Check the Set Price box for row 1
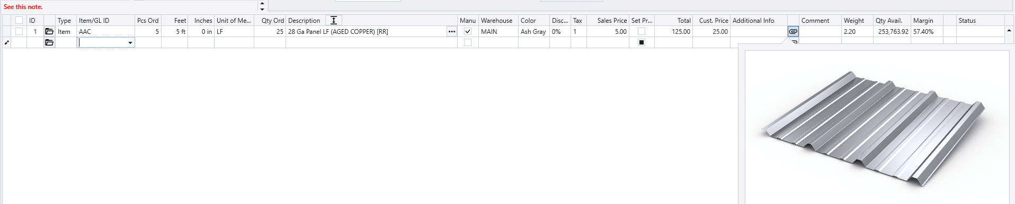Screen dimensions: 1015x204 642,31
